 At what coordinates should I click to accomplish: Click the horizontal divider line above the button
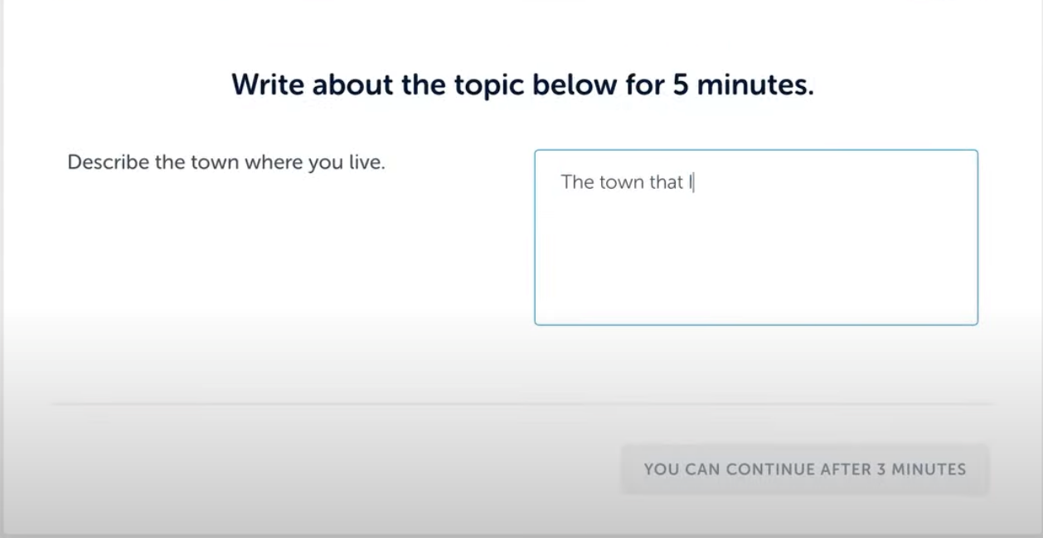[x=521, y=405]
